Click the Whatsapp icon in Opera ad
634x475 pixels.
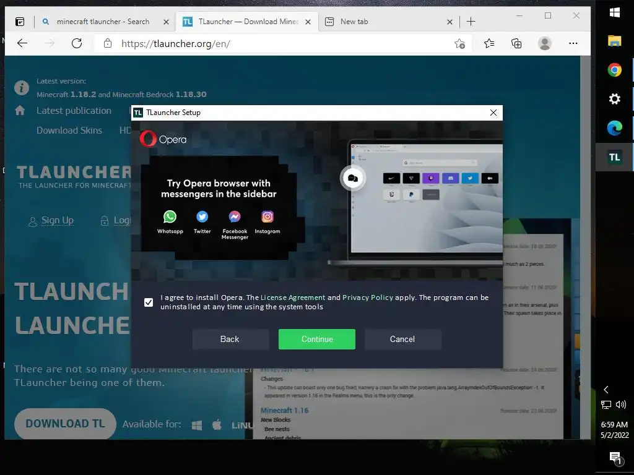click(x=170, y=217)
